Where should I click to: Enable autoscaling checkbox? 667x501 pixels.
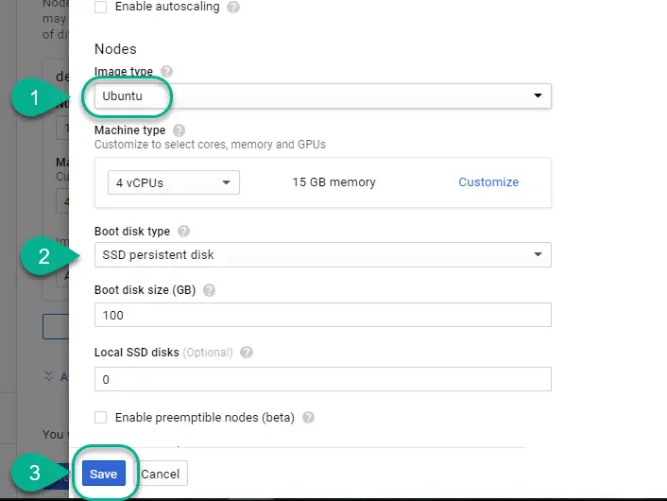(101, 8)
